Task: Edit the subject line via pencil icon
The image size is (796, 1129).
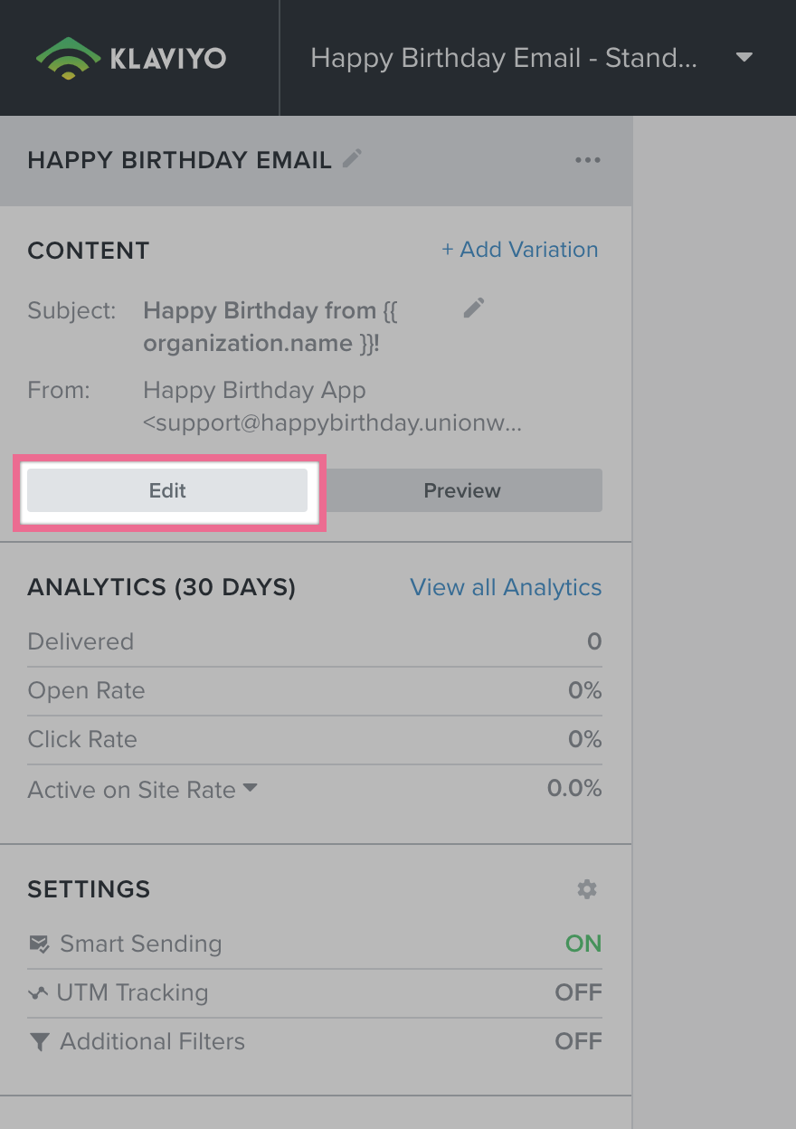Action: tap(474, 308)
